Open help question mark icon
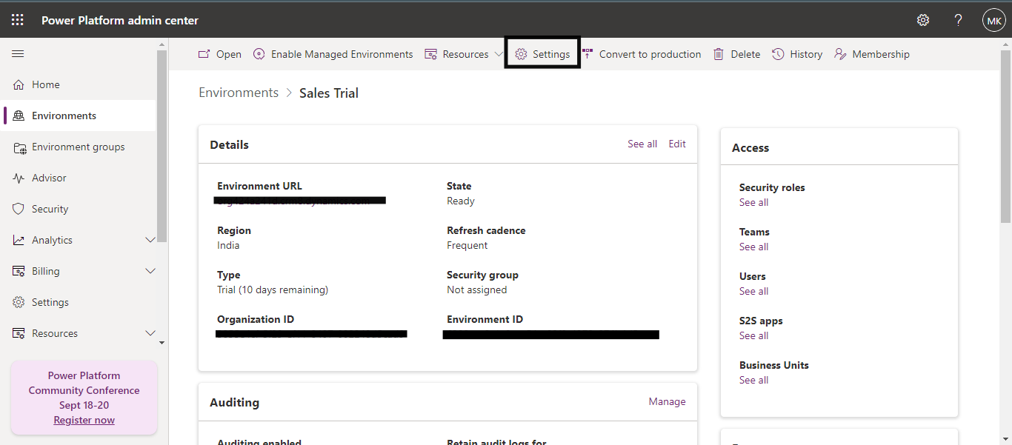1012x445 pixels. coord(958,20)
